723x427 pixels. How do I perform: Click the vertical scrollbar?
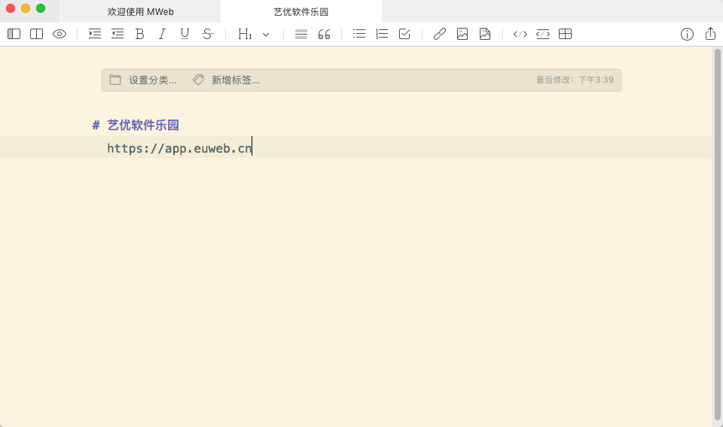(x=718, y=235)
